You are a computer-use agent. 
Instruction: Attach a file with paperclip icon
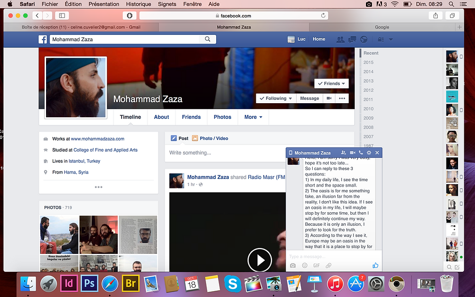[x=329, y=266]
